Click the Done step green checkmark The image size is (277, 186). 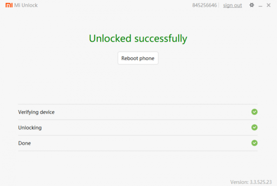click(254, 143)
